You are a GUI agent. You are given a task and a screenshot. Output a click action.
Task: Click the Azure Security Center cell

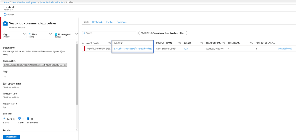(166, 49)
